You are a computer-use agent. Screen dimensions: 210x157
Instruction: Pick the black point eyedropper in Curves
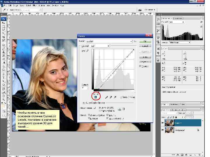pos(106,97)
